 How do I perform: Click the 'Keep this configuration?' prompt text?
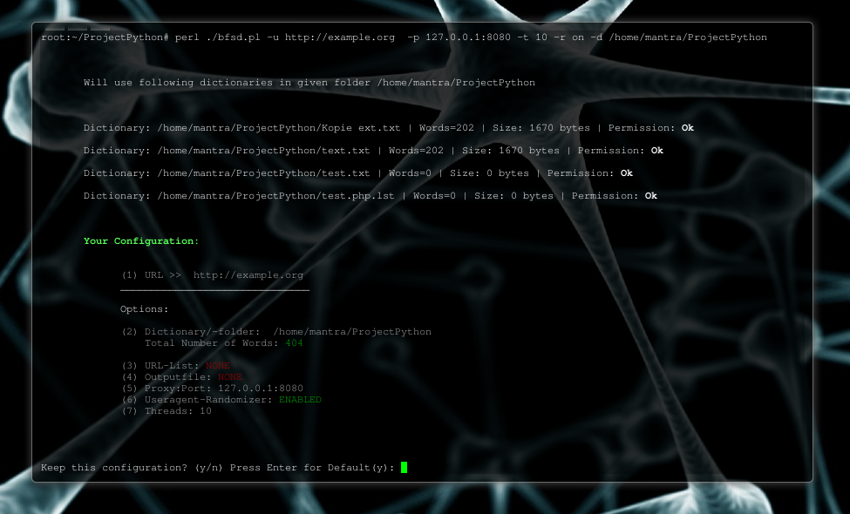pos(113,468)
